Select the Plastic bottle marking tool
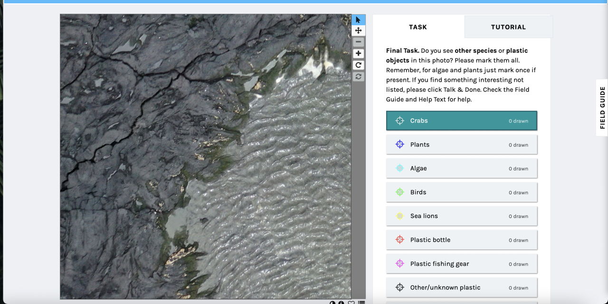 462,240
